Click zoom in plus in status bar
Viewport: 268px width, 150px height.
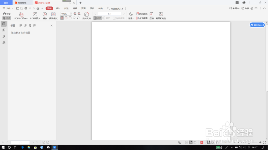260,142
